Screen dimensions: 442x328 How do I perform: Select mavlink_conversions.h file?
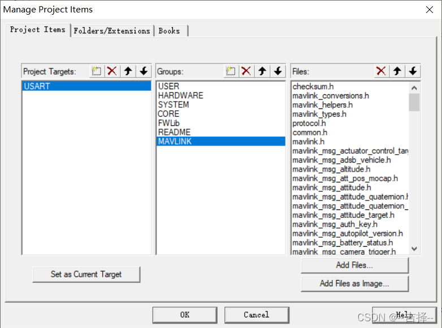click(x=350, y=96)
